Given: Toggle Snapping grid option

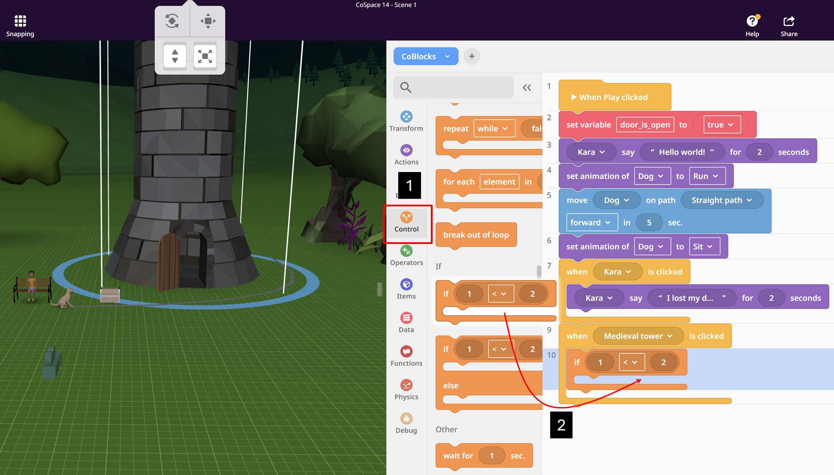Looking at the screenshot, I should [20, 26].
